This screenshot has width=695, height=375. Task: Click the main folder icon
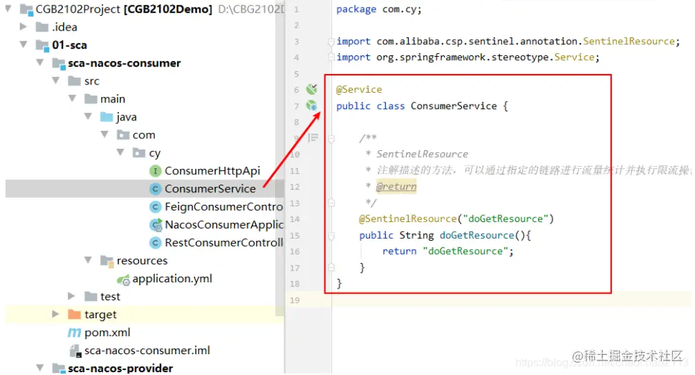coord(91,98)
